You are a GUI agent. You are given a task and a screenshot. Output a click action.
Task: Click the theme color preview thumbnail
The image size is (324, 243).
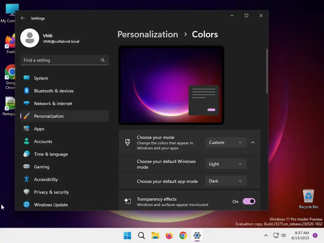(x=171, y=85)
